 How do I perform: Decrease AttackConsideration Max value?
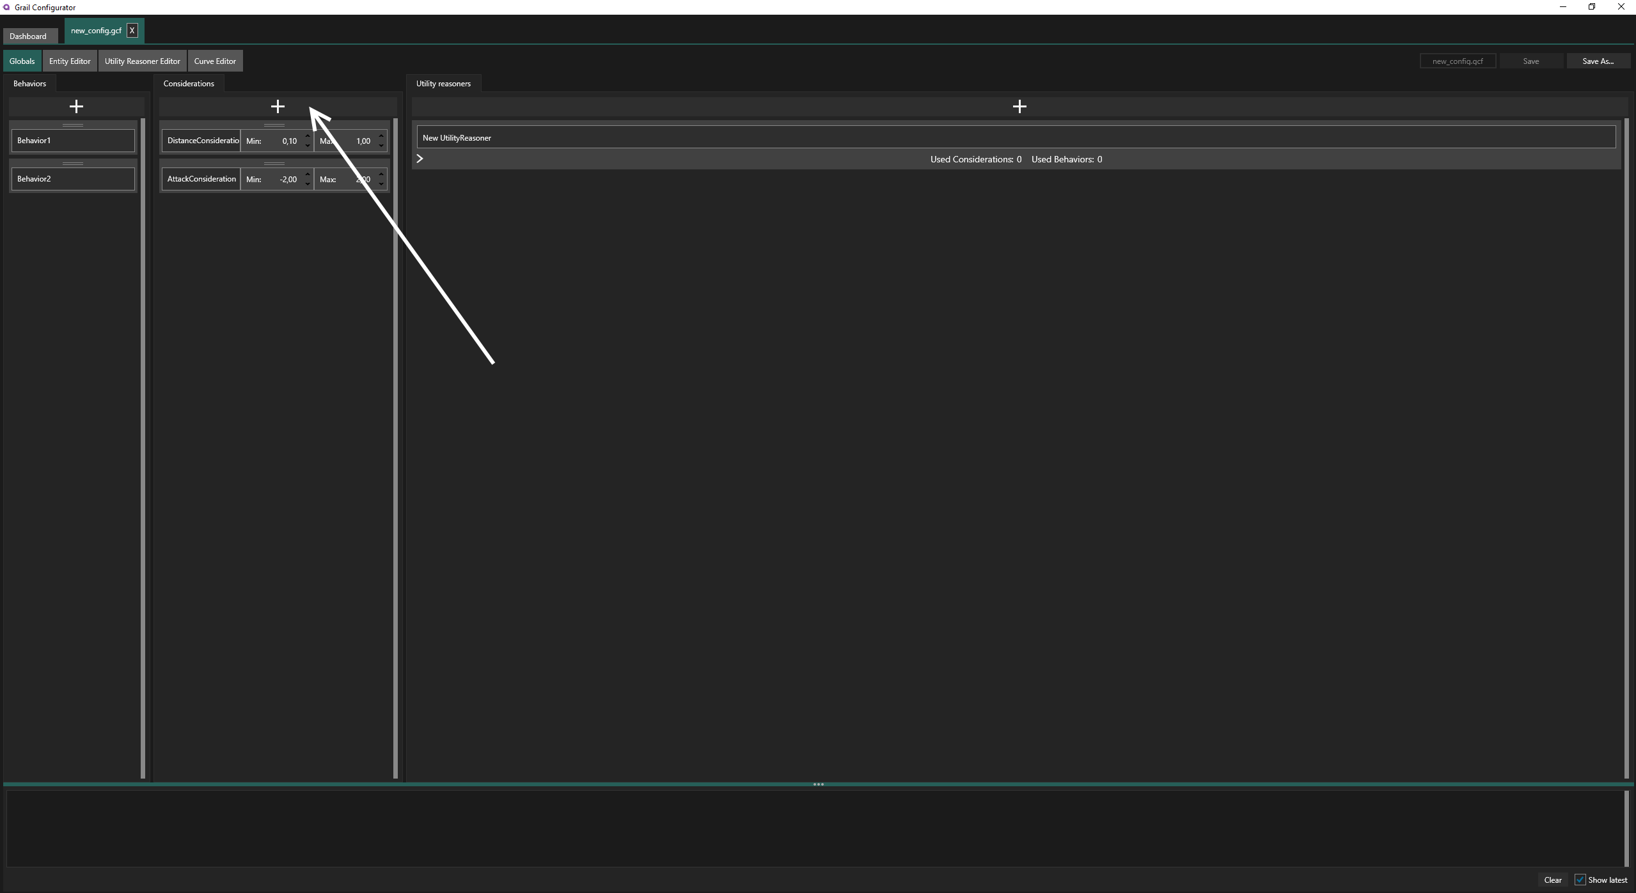click(381, 184)
